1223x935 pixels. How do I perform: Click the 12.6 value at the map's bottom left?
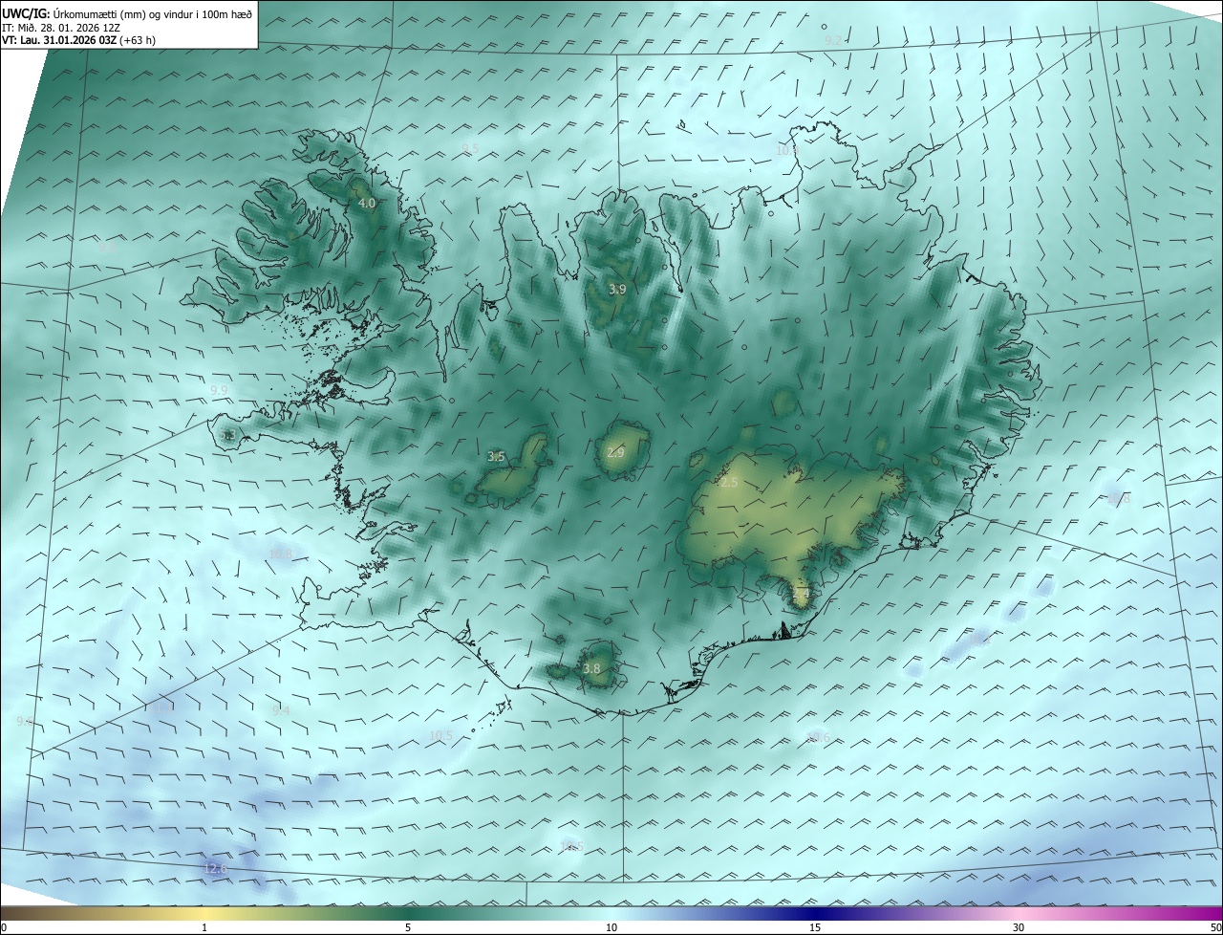pos(216,868)
